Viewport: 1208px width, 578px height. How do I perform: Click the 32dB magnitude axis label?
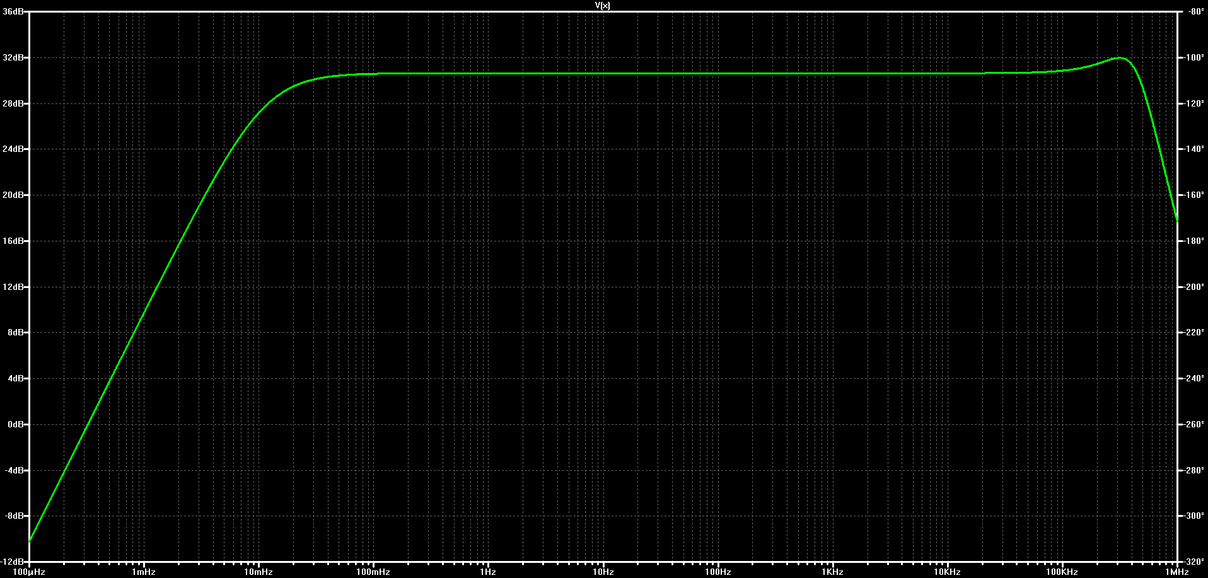pos(14,57)
